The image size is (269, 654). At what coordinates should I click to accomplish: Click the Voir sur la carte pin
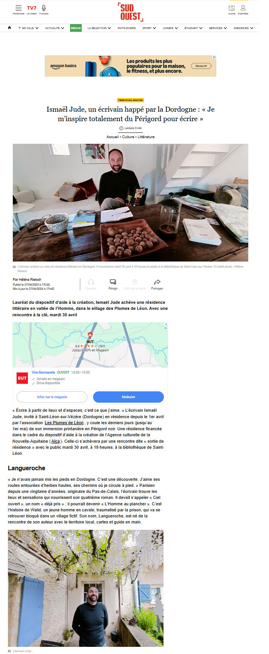coord(135,282)
